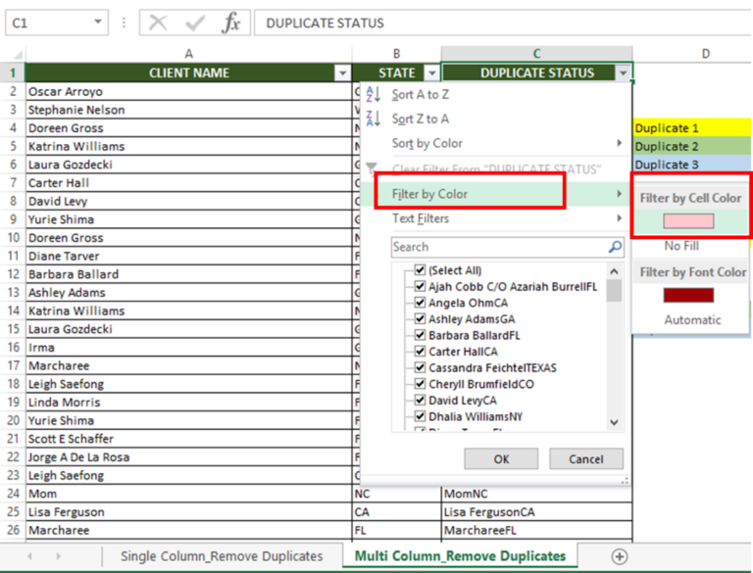The image size is (753, 573).
Task: Click scroll up arrow of filter list
Action: click(x=614, y=271)
